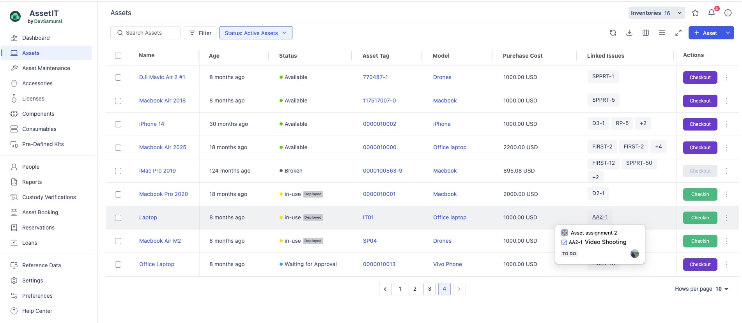Image resolution: width=742 pixels, height=323 pixels.
Task: Open the Inventories 16 dropdown
Action: click(x=657, y=13)
